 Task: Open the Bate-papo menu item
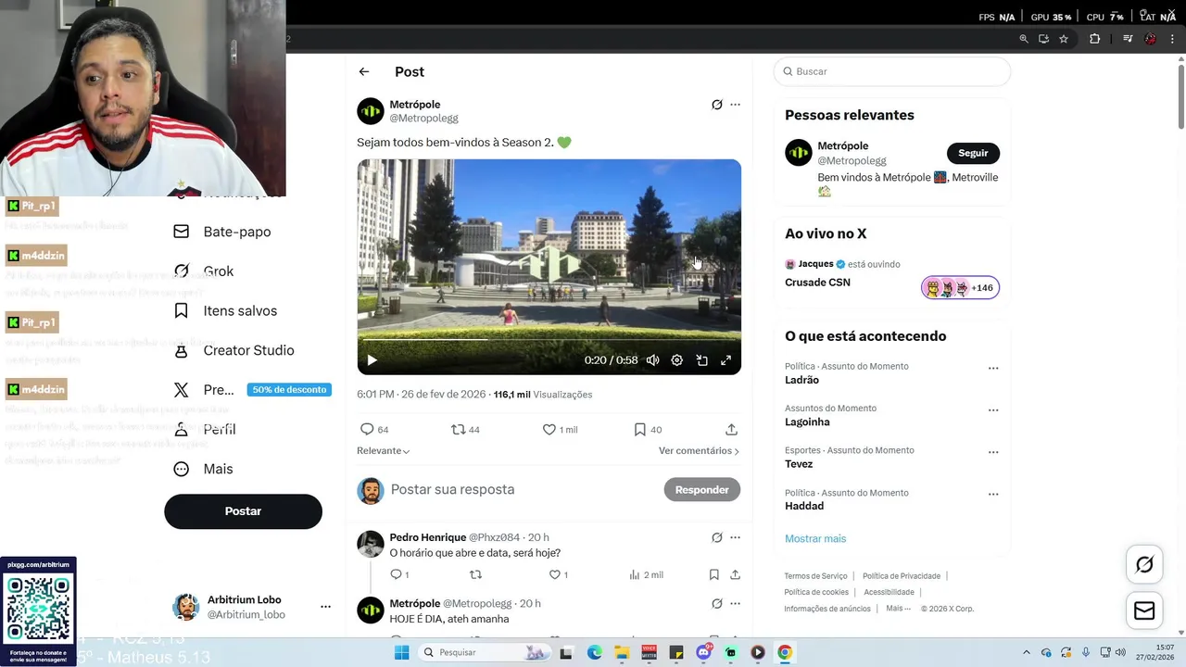222,232
